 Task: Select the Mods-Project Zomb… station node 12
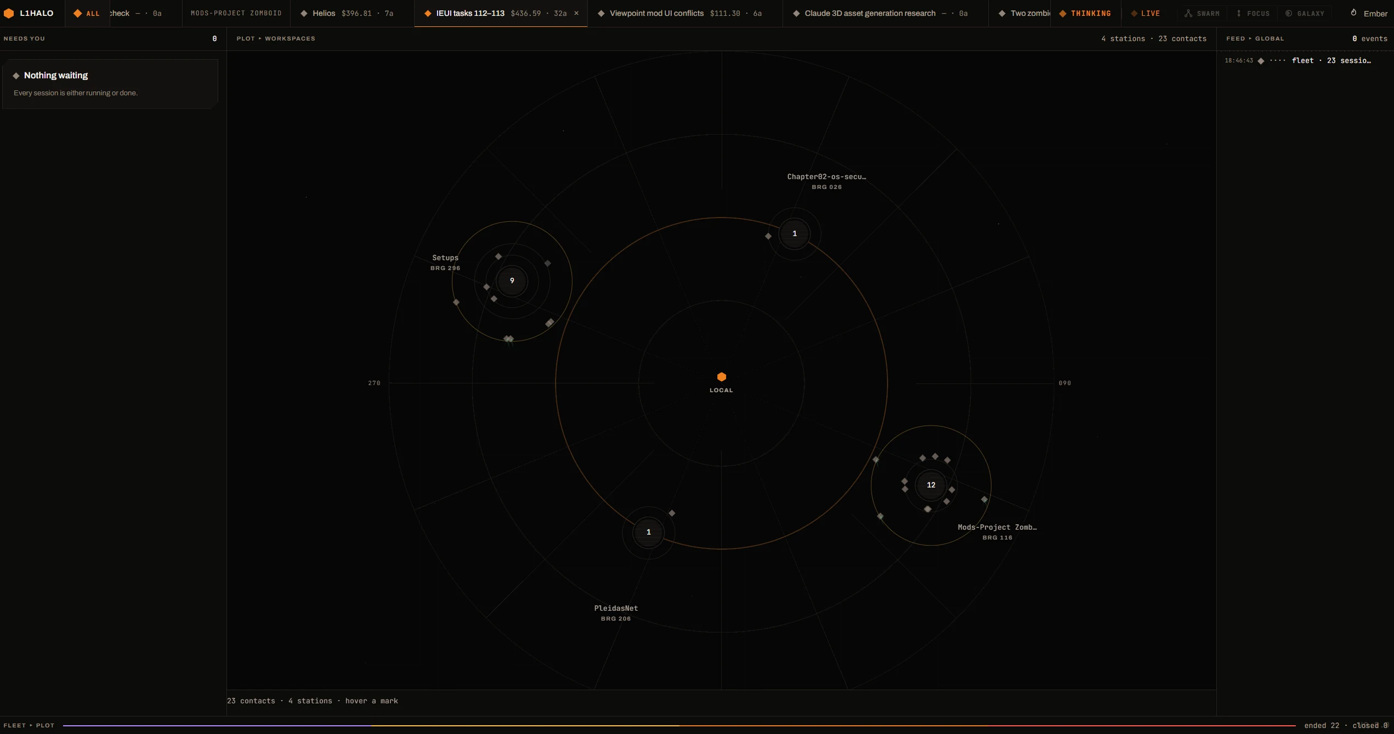pos(931,485)
